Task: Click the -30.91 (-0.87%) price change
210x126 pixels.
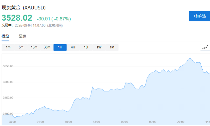Action: 54,19
